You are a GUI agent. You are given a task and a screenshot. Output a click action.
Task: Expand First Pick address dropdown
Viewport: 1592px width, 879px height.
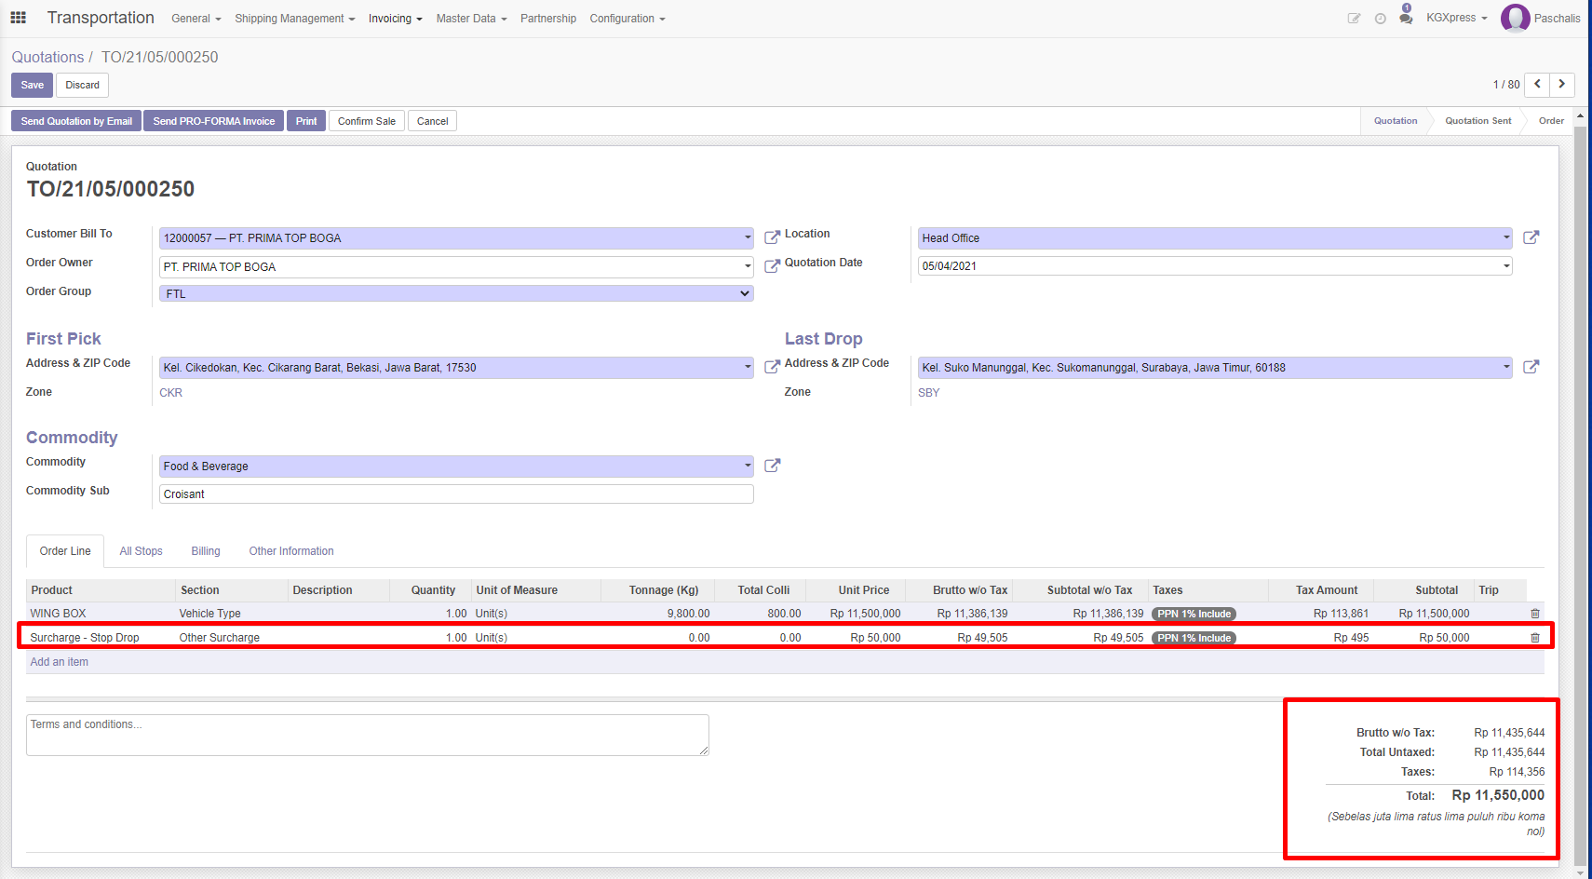tap(747, 367)
